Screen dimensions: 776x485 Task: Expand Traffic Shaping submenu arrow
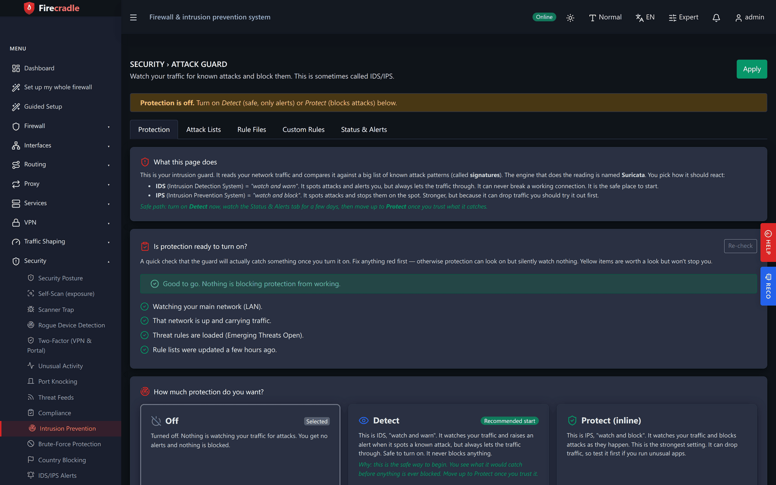(x=109, y=242)
